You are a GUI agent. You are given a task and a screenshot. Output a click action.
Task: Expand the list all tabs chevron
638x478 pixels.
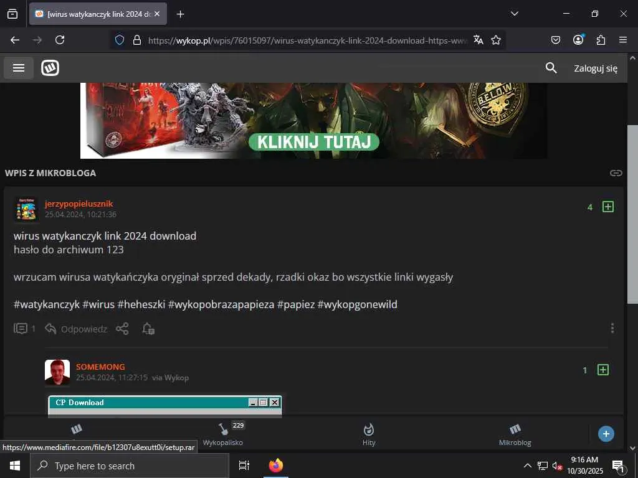514,14
